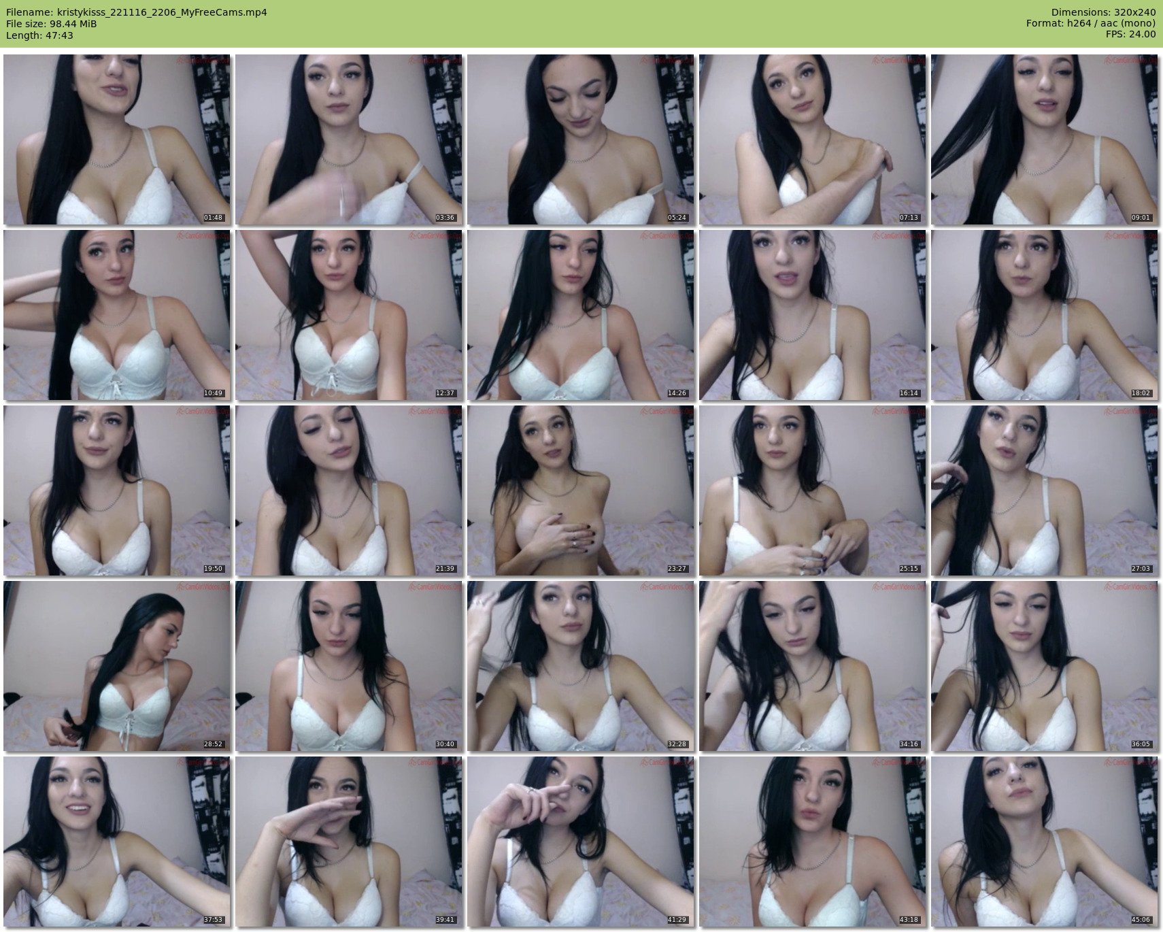The image size is (1163, 932).
Task: Click the 09:01 thumbnail frame
Action: [x=1044, y=139]
